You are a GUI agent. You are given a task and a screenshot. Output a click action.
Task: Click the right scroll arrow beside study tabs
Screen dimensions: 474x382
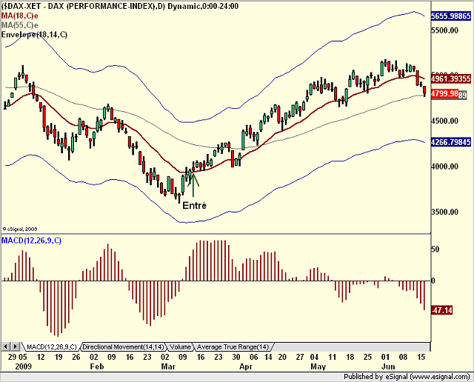click(x=15, y=346)
